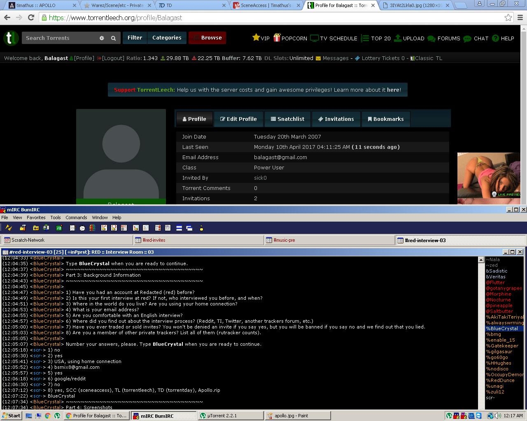This screenshot has width=527, height=421.
Task: Open the TOP 20 link
Action: (x=376, y=38)
